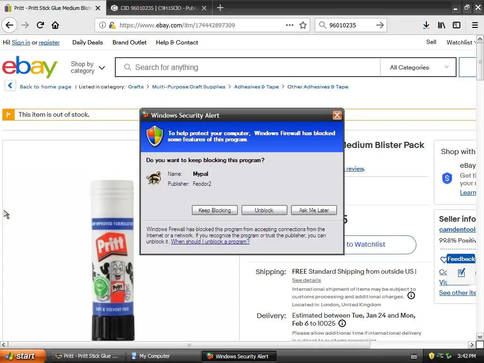The height and width of the screenshot is (363, 484).
Task: Click the Add to Watchlist button
Action: click(x=380, y=244)
